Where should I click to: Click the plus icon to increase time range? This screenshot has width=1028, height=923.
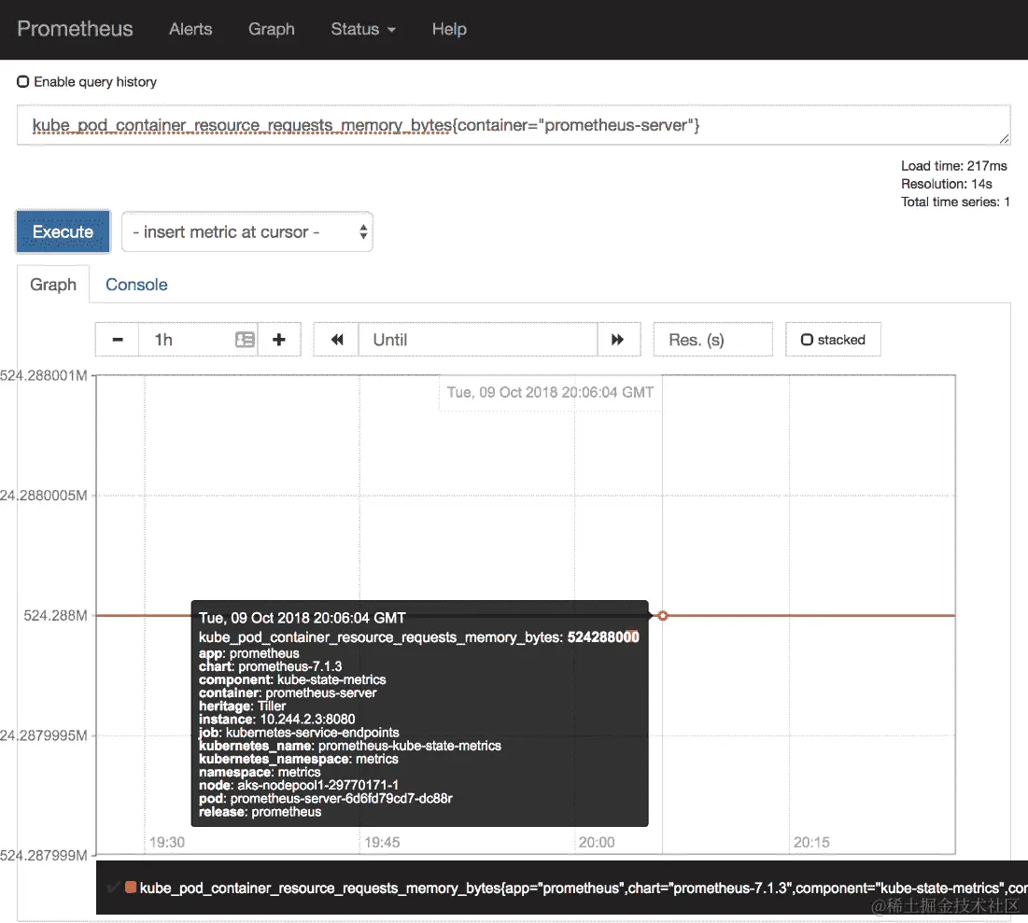[279, 340]
